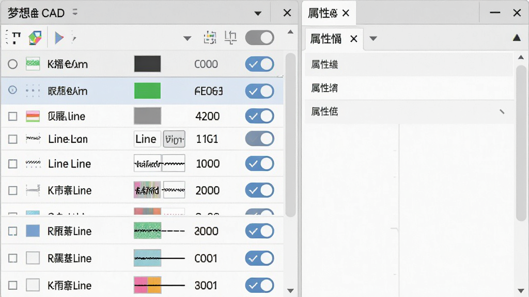Click the hatched line icon in the 1000 row
This screenshot has height=297, width=529.
[33, 163]
